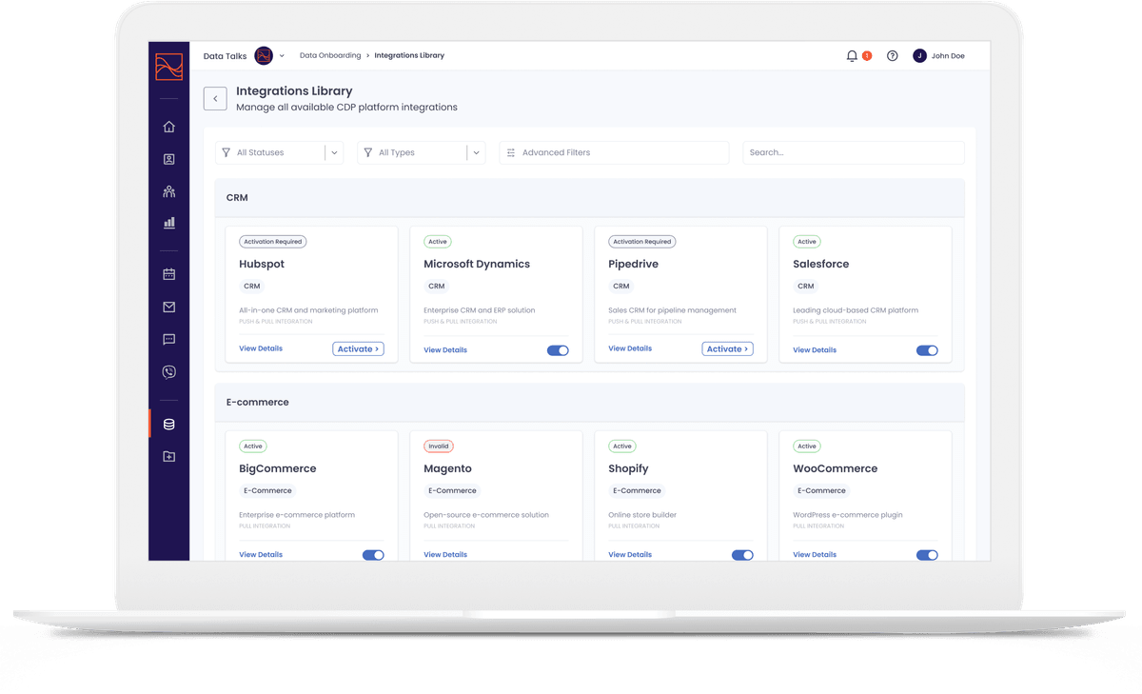Open the Home dashboard from the sidebar

click(x=168, y=126)
